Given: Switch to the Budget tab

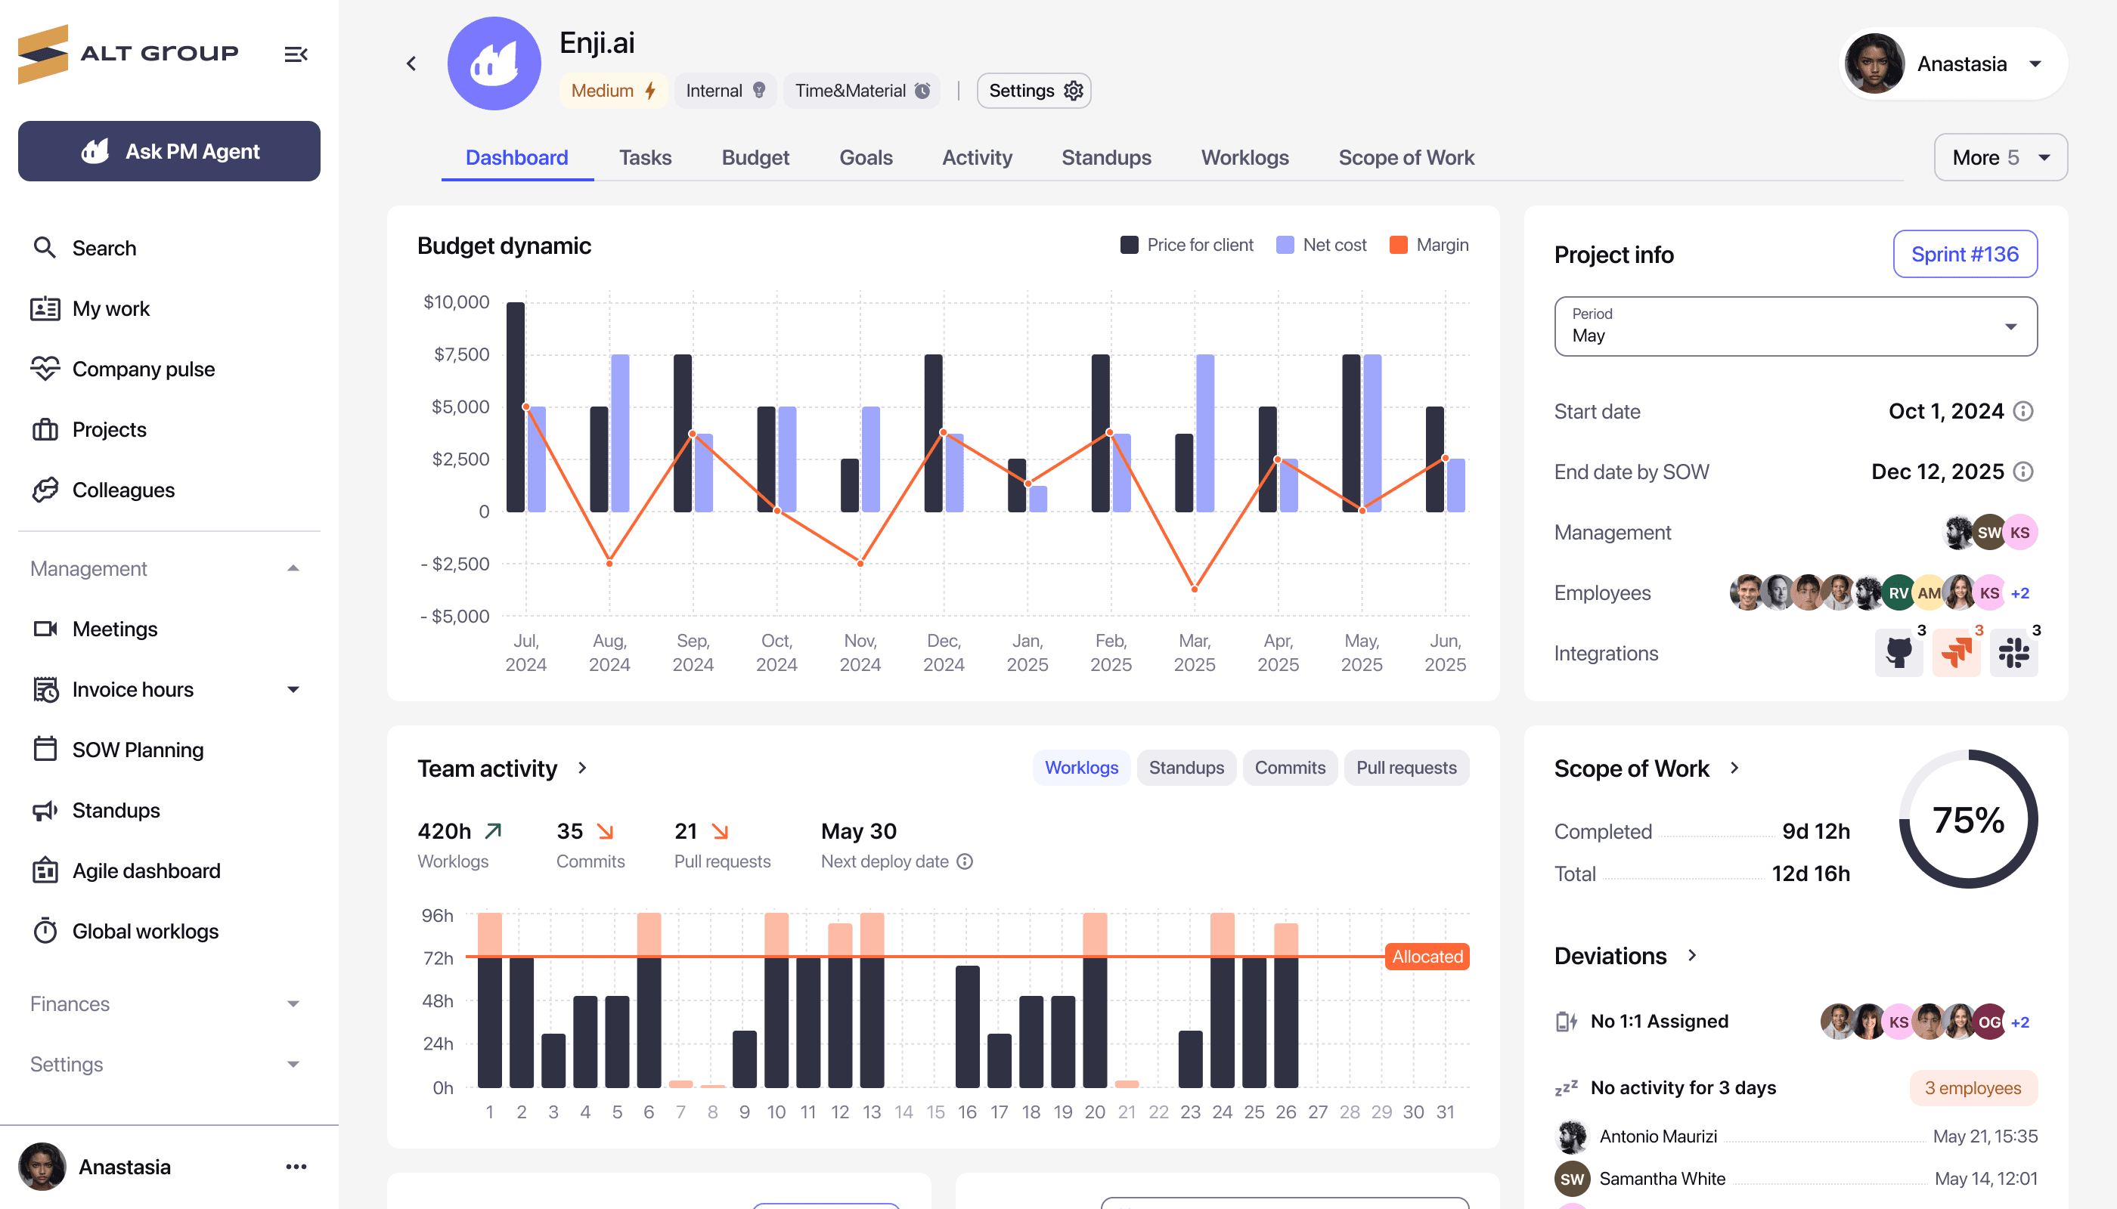Looking at the screenshot, I should point(755,157).
